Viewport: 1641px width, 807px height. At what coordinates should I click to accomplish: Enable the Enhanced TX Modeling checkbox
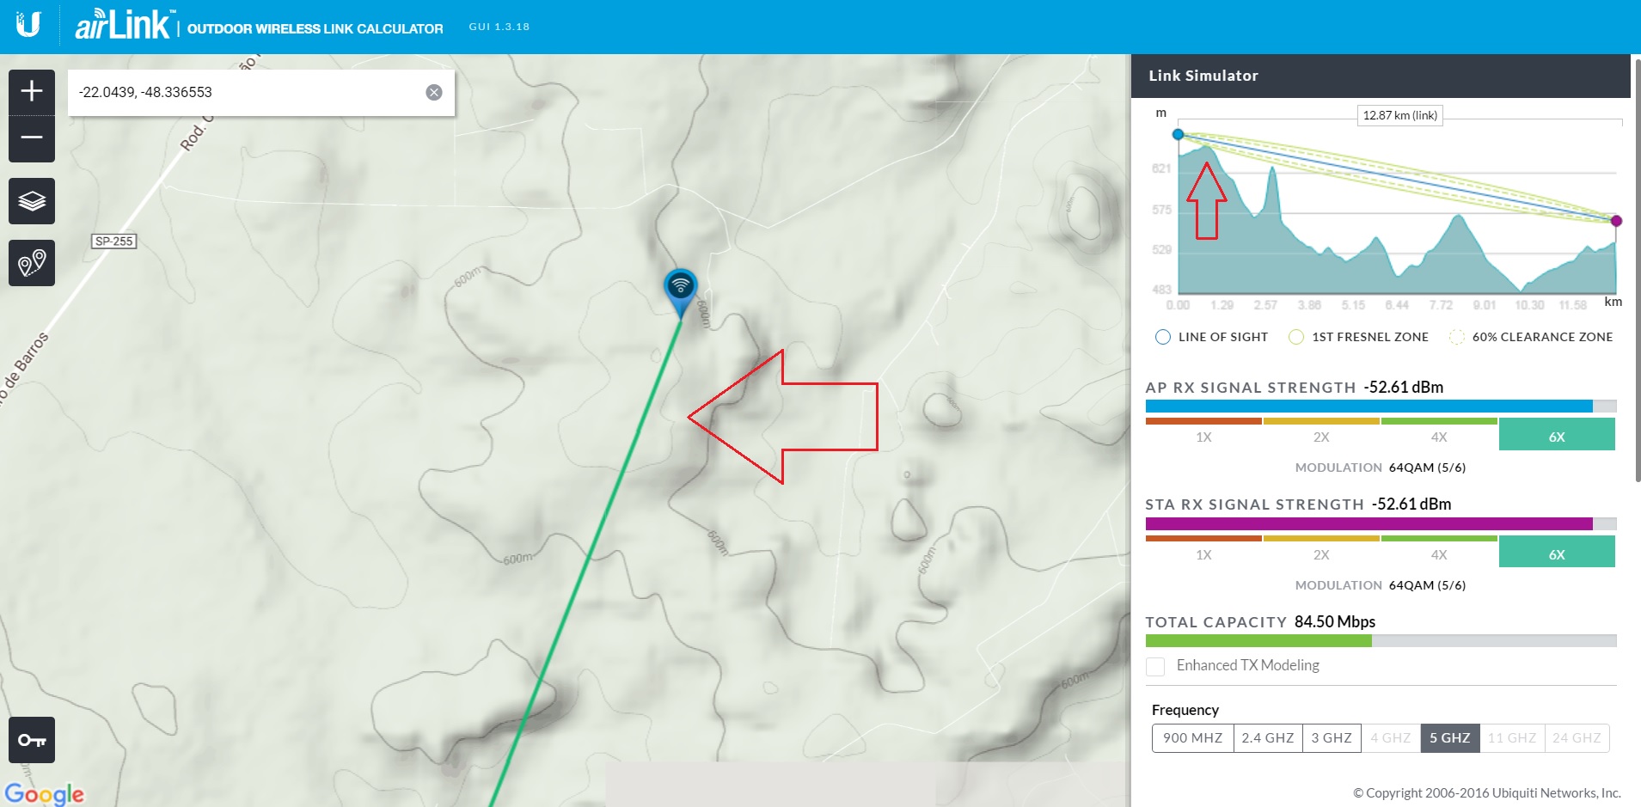tap(1155, 666)
